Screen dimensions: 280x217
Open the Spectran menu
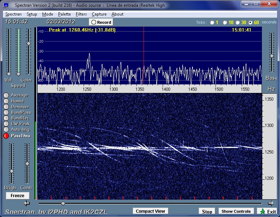pos(13,14)
